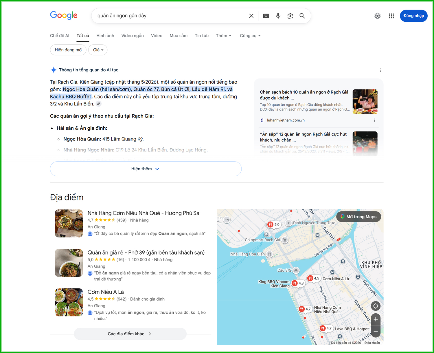The height and width of the screenshot is (353, 434).
Task: Center map on my location icon
Action: coord(376,306)
